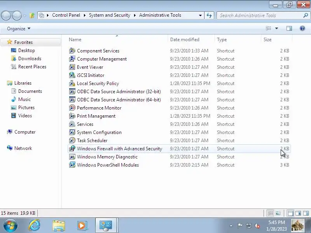Click the Event Viewer shortcut icon
This screenshot has width=311, height=233.
point(72,67)
